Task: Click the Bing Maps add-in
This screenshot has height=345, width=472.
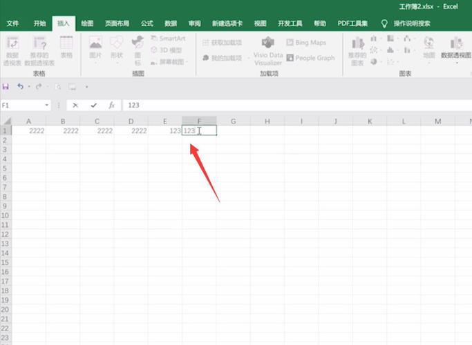Action: [x=306, y=42]
